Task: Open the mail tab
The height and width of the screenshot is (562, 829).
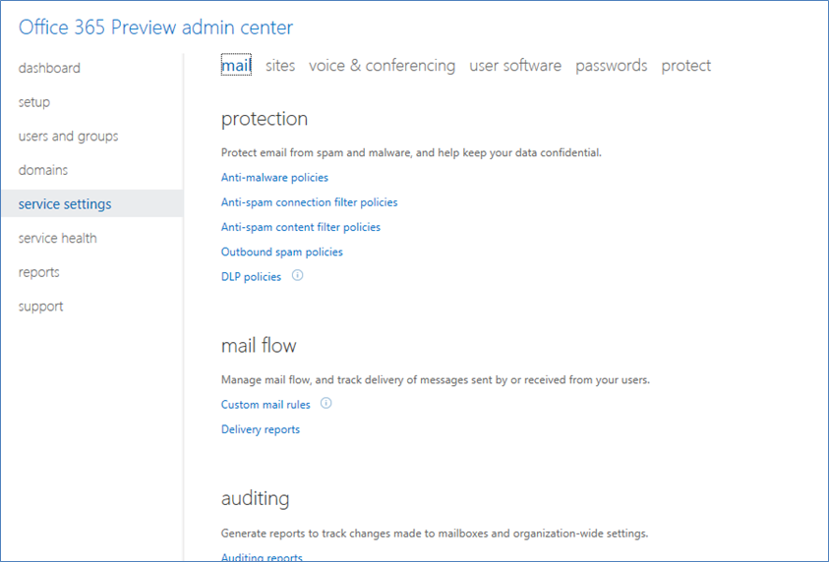Action: coord(236,65)
